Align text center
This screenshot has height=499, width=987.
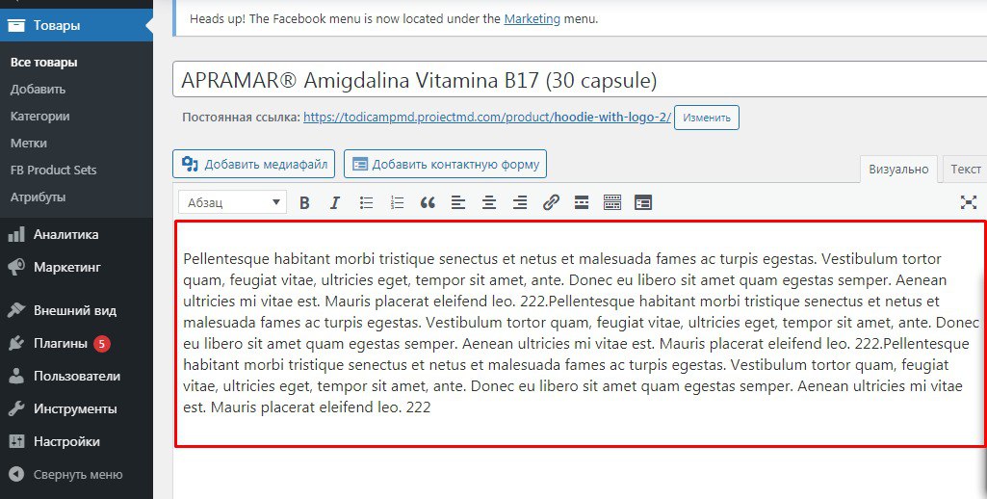pyautogui.click(x=489, y=202)
